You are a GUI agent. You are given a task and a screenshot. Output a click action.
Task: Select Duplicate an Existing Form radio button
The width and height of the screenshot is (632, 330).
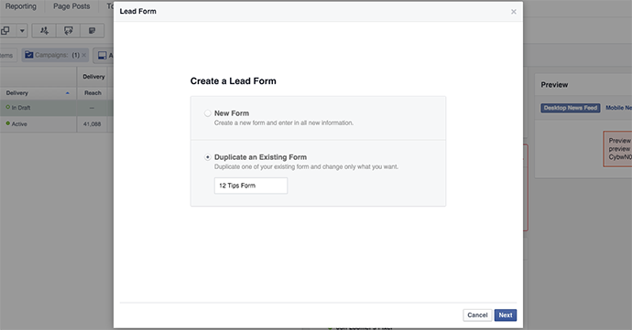coord(208,157)
